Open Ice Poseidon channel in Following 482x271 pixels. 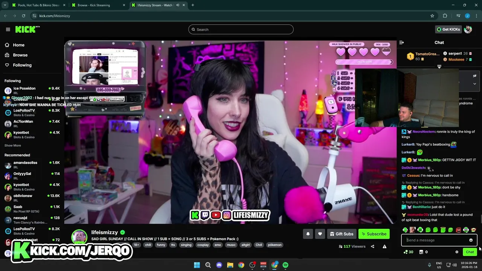[x=32, y=90]
